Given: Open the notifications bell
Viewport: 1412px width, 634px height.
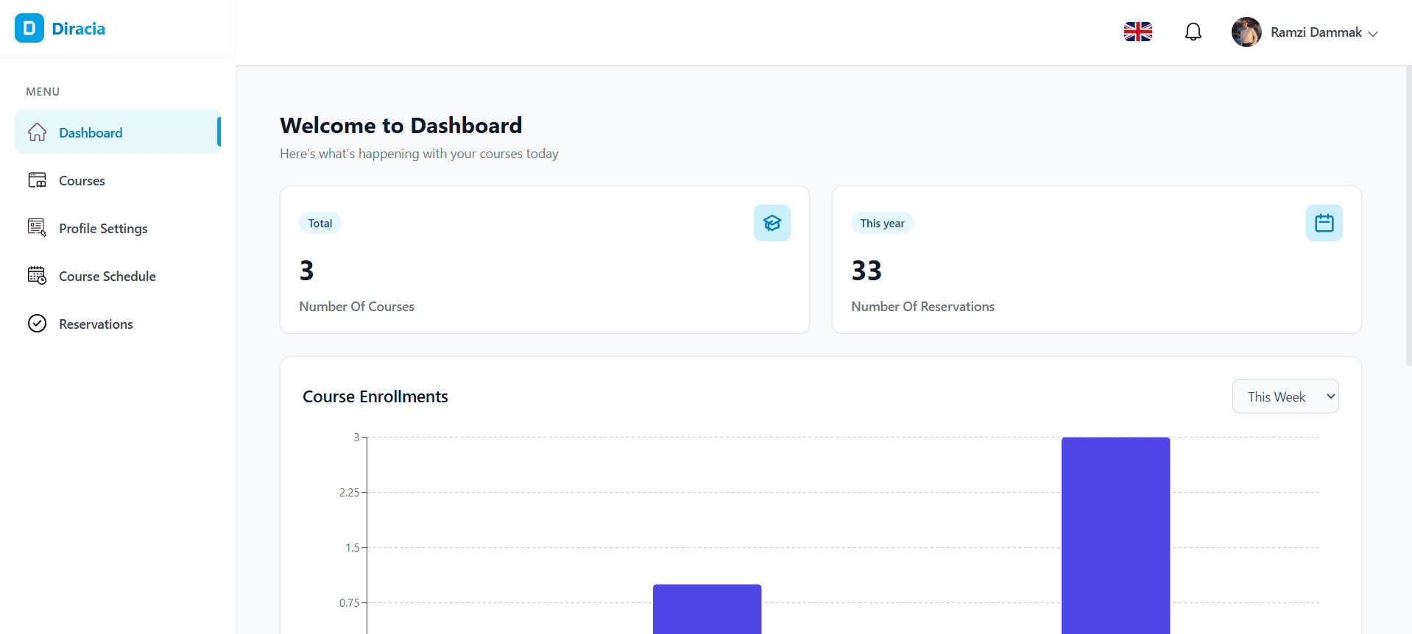Looking at the screenshot, I should tap(1193, 32).
